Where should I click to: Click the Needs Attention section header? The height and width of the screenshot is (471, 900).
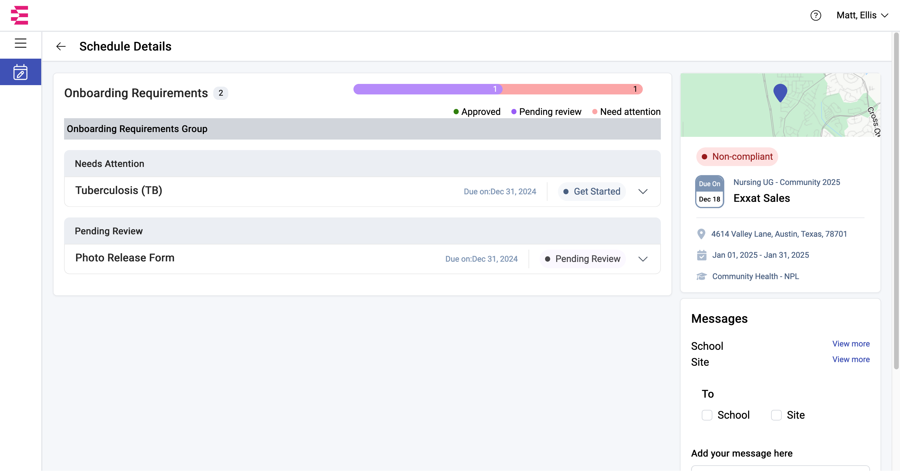pos(362,164)
